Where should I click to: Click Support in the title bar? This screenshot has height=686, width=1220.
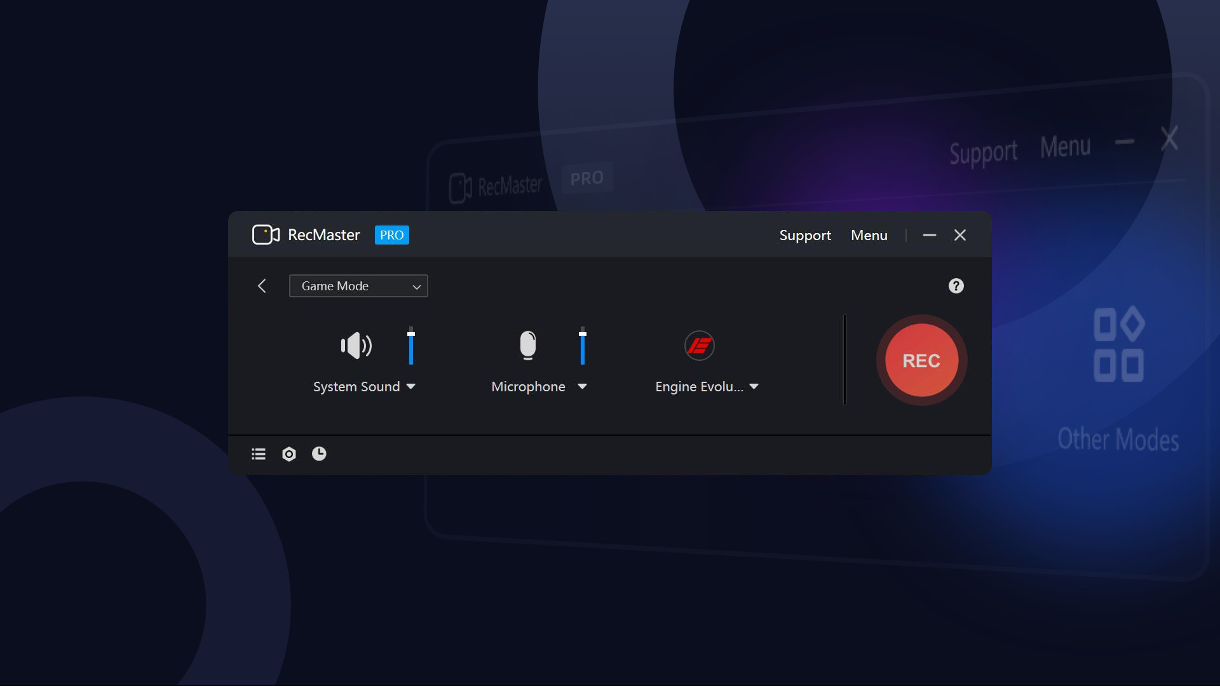pos(804,235)
